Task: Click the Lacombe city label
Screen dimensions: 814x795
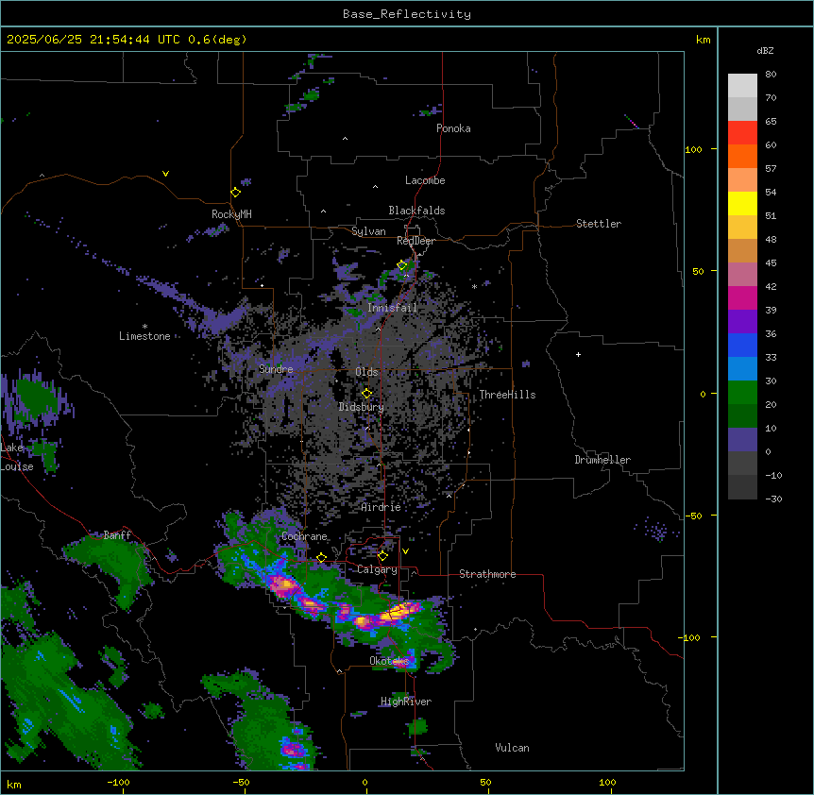Action: coord(425,180)
